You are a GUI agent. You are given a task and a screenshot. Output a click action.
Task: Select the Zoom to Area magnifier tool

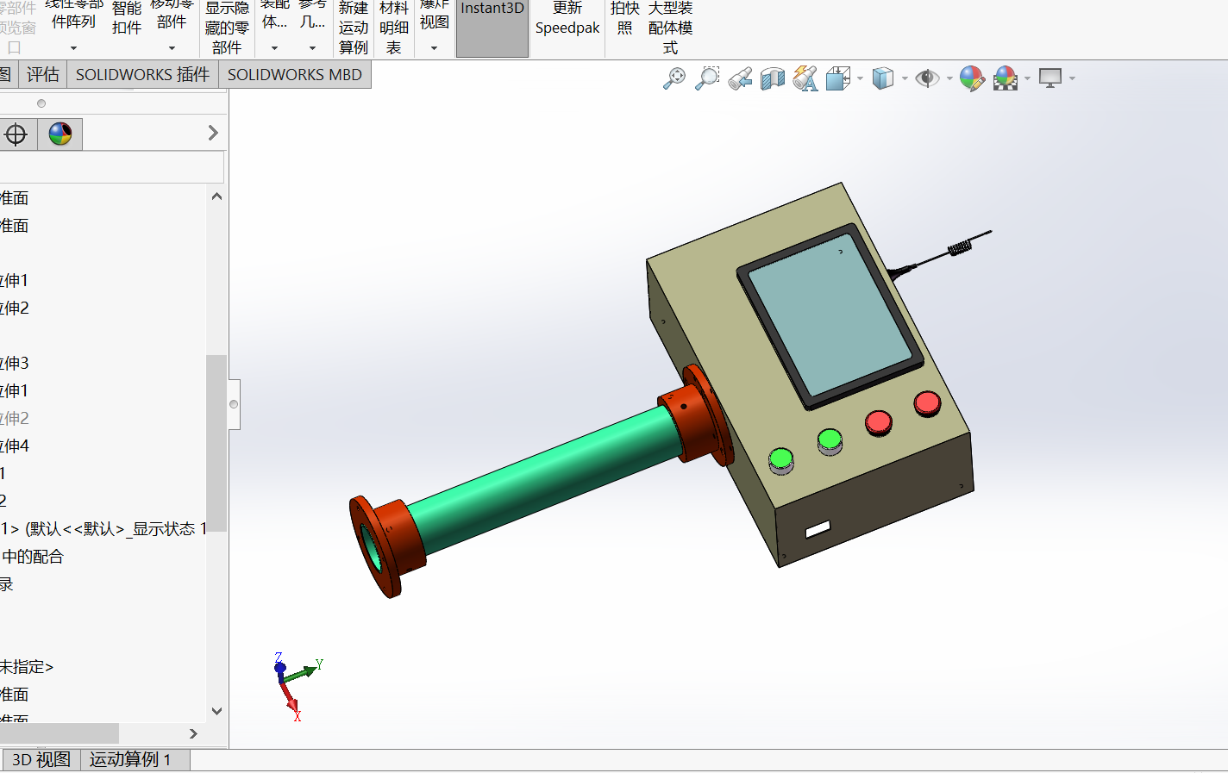[x=707, y=78]
